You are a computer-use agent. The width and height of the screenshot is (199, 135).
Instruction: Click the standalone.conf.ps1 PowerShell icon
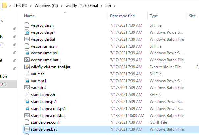point(27,108)
